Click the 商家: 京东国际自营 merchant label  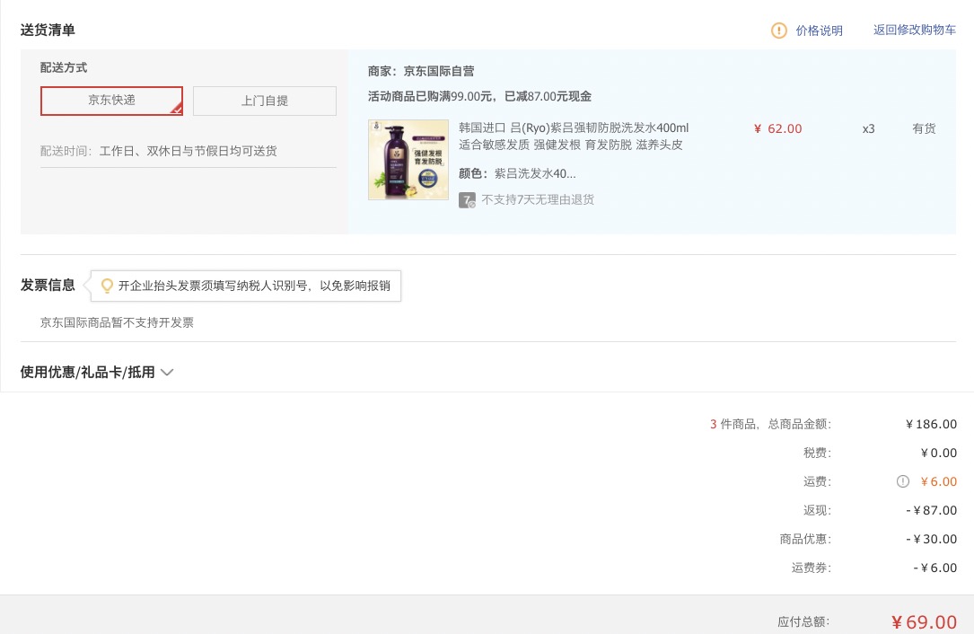pyautogui.click(x=421, y=72)
